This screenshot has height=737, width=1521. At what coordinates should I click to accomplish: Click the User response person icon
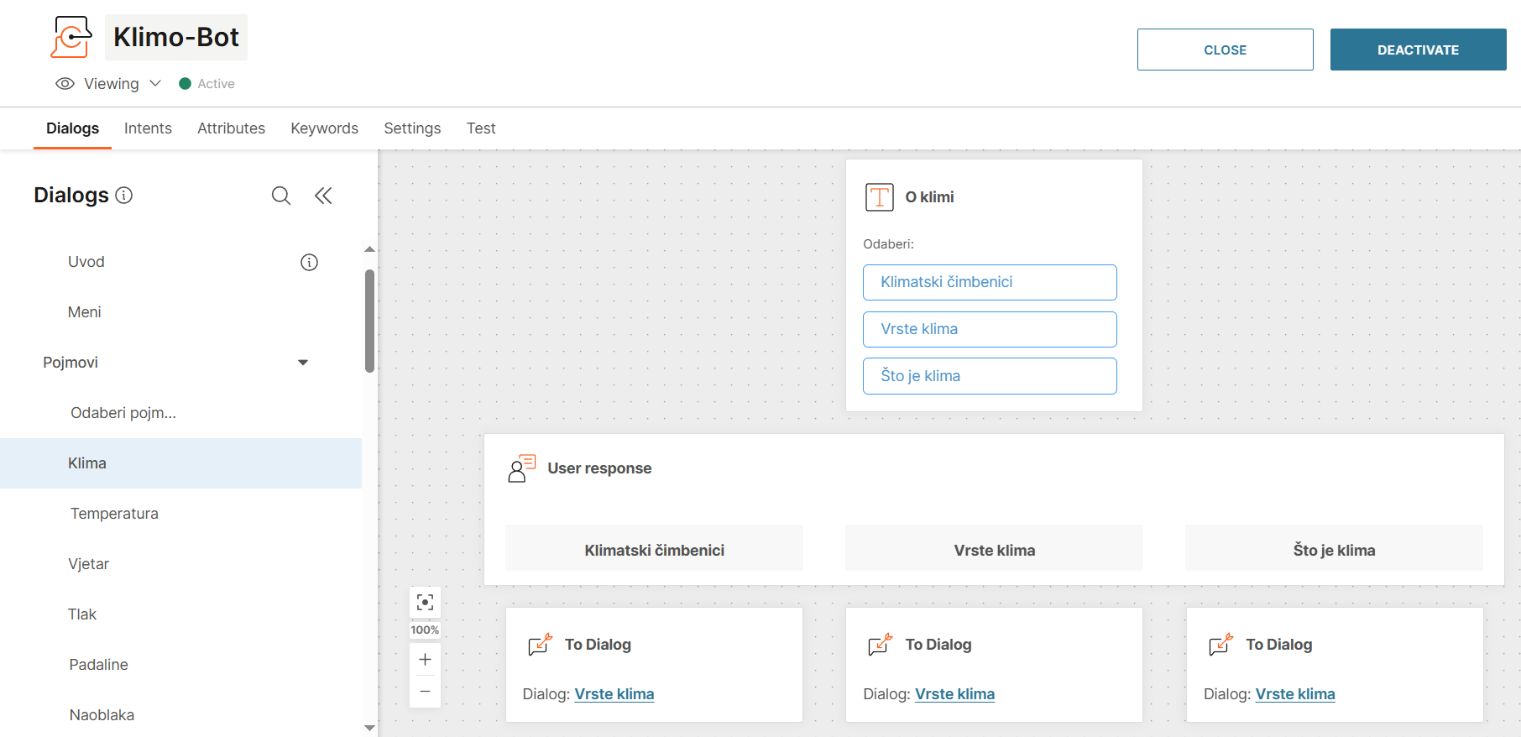coord(521,468)
